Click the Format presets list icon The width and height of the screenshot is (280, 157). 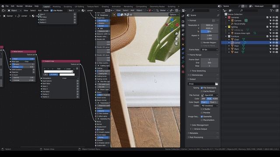(214, 20)
